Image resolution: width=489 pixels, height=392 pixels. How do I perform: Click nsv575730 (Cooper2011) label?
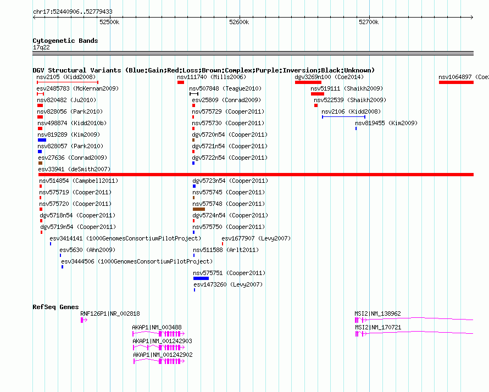tap(228, 123)
